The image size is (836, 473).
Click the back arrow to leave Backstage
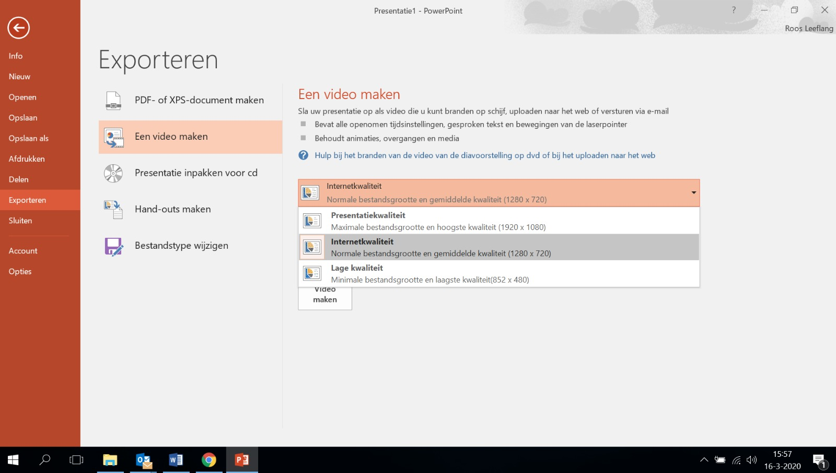18,28
